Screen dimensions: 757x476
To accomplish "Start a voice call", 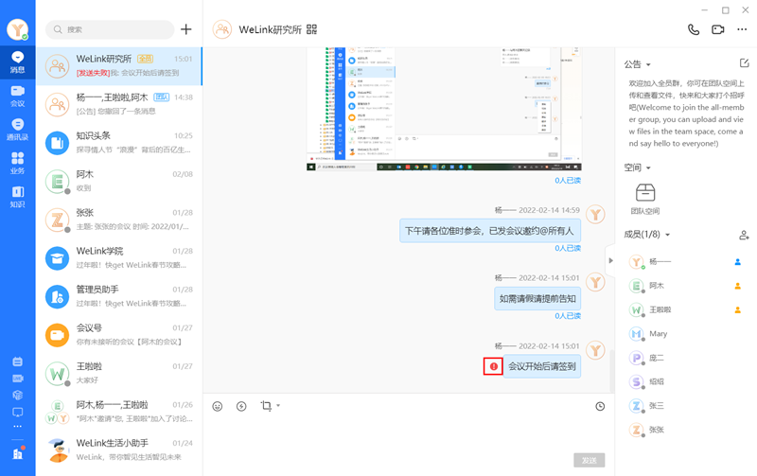I will click(x=694, y=29).
